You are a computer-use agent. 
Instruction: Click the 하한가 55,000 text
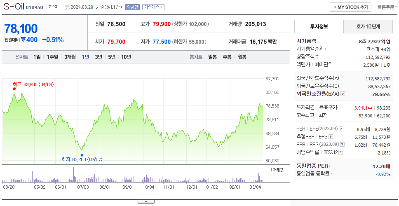pyautogui.click(x=189, y=42)
